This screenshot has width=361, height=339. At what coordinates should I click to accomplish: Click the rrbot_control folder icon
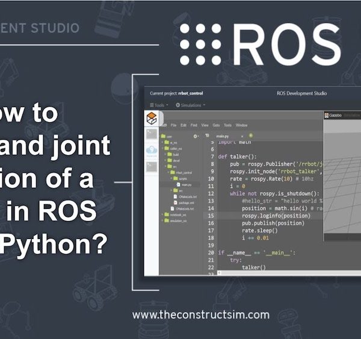tap(173, 172)
